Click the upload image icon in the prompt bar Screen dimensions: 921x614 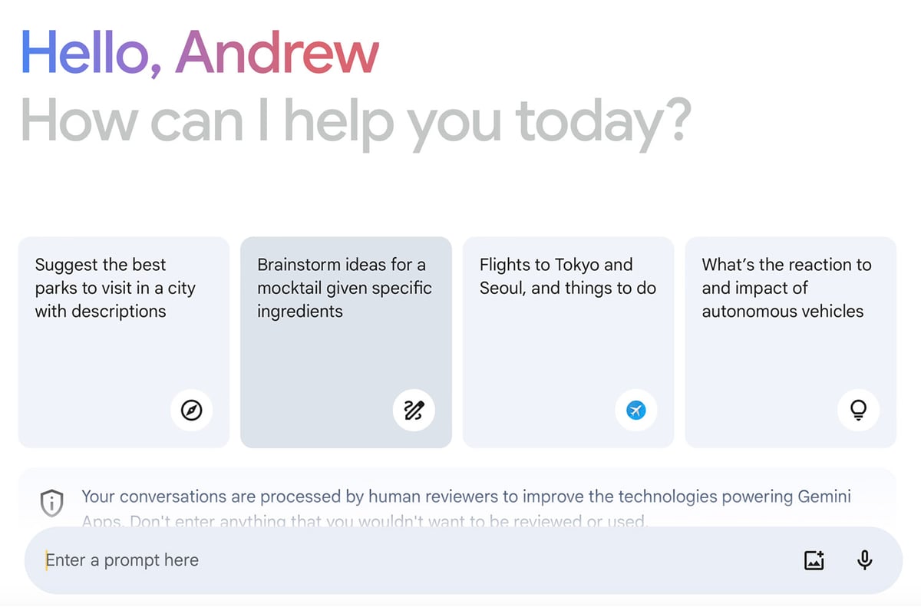pos(814,560)
